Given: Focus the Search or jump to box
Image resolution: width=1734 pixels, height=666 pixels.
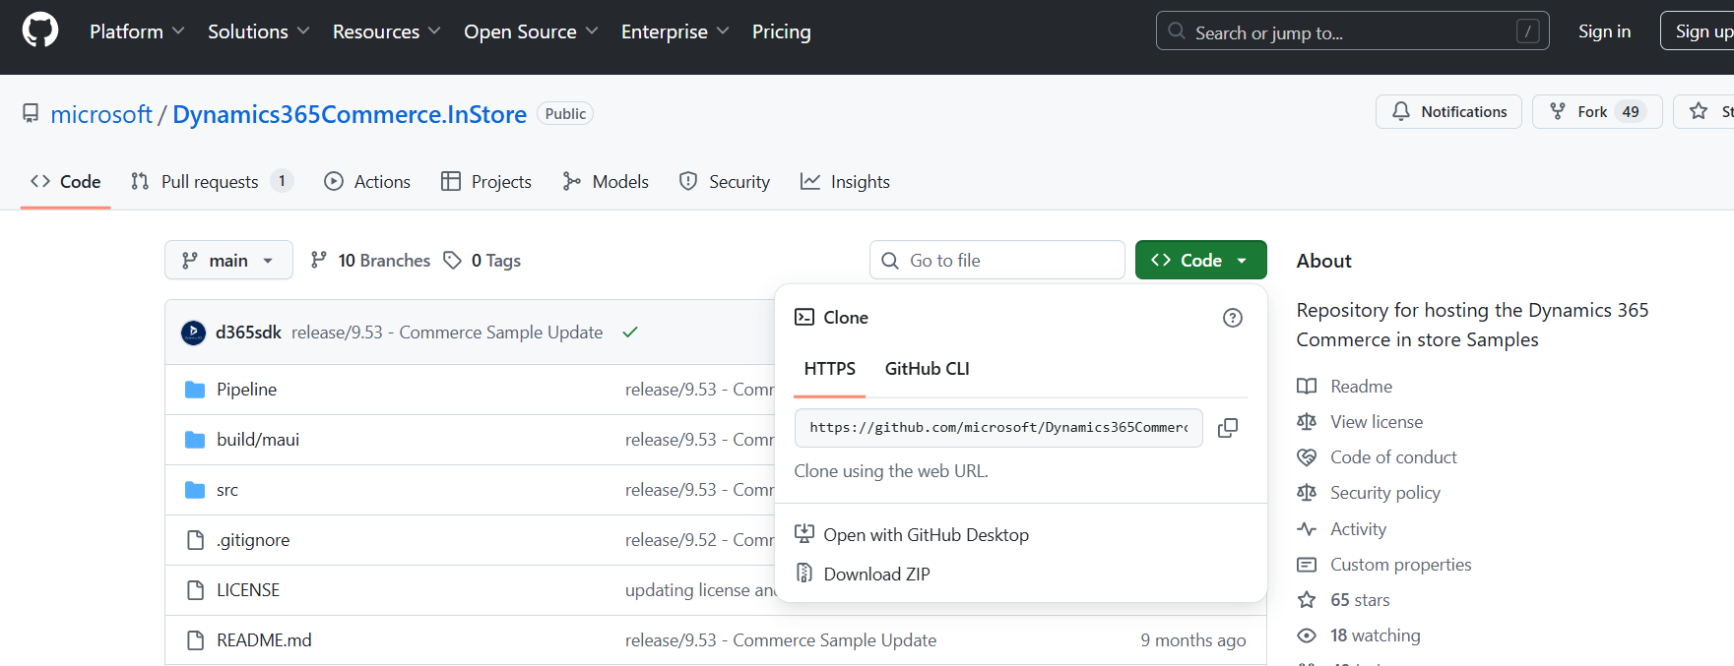Looking at the screenshot, I should point(1351,31).
